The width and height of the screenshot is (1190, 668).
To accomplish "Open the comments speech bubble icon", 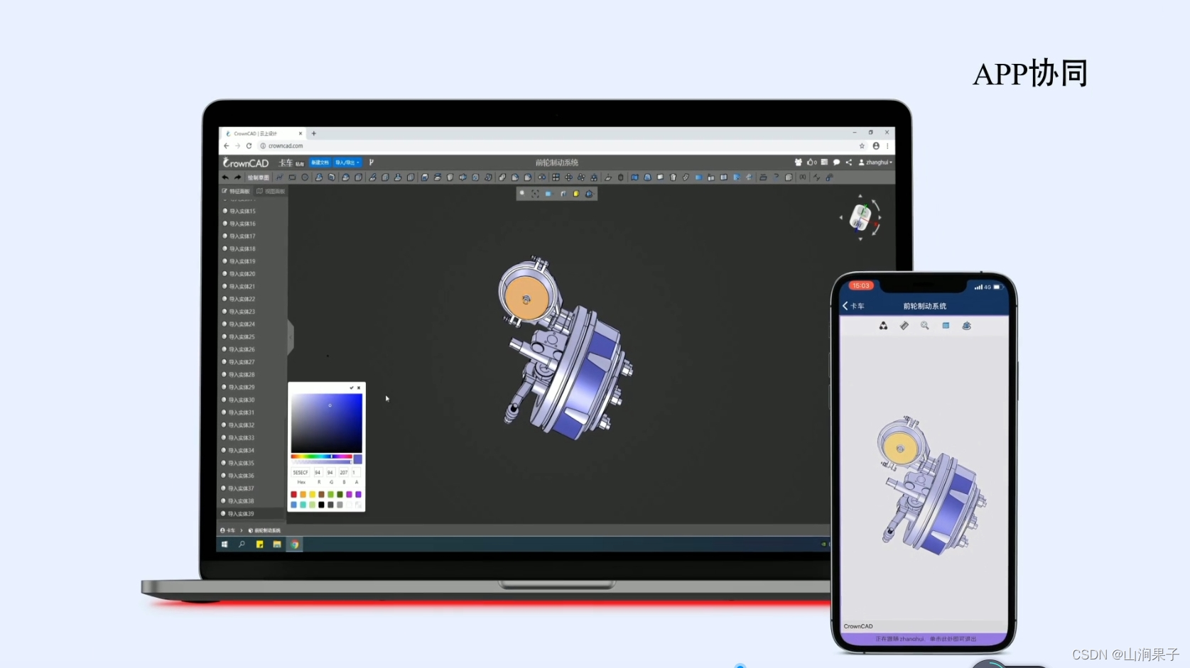I will [836, 163].
